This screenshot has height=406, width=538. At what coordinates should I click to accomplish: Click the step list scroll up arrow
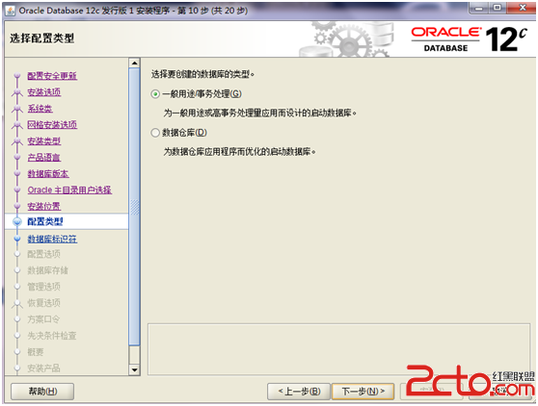point(135,63)
